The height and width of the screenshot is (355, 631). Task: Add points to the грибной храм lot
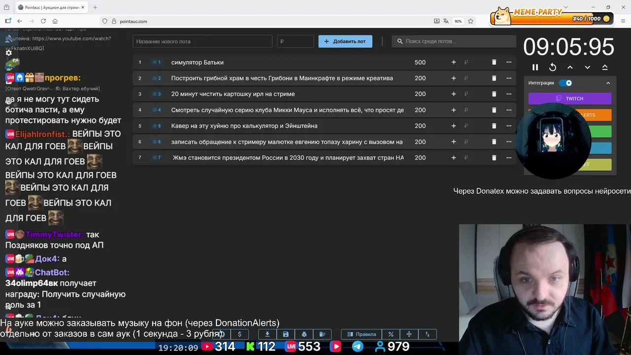454,78
